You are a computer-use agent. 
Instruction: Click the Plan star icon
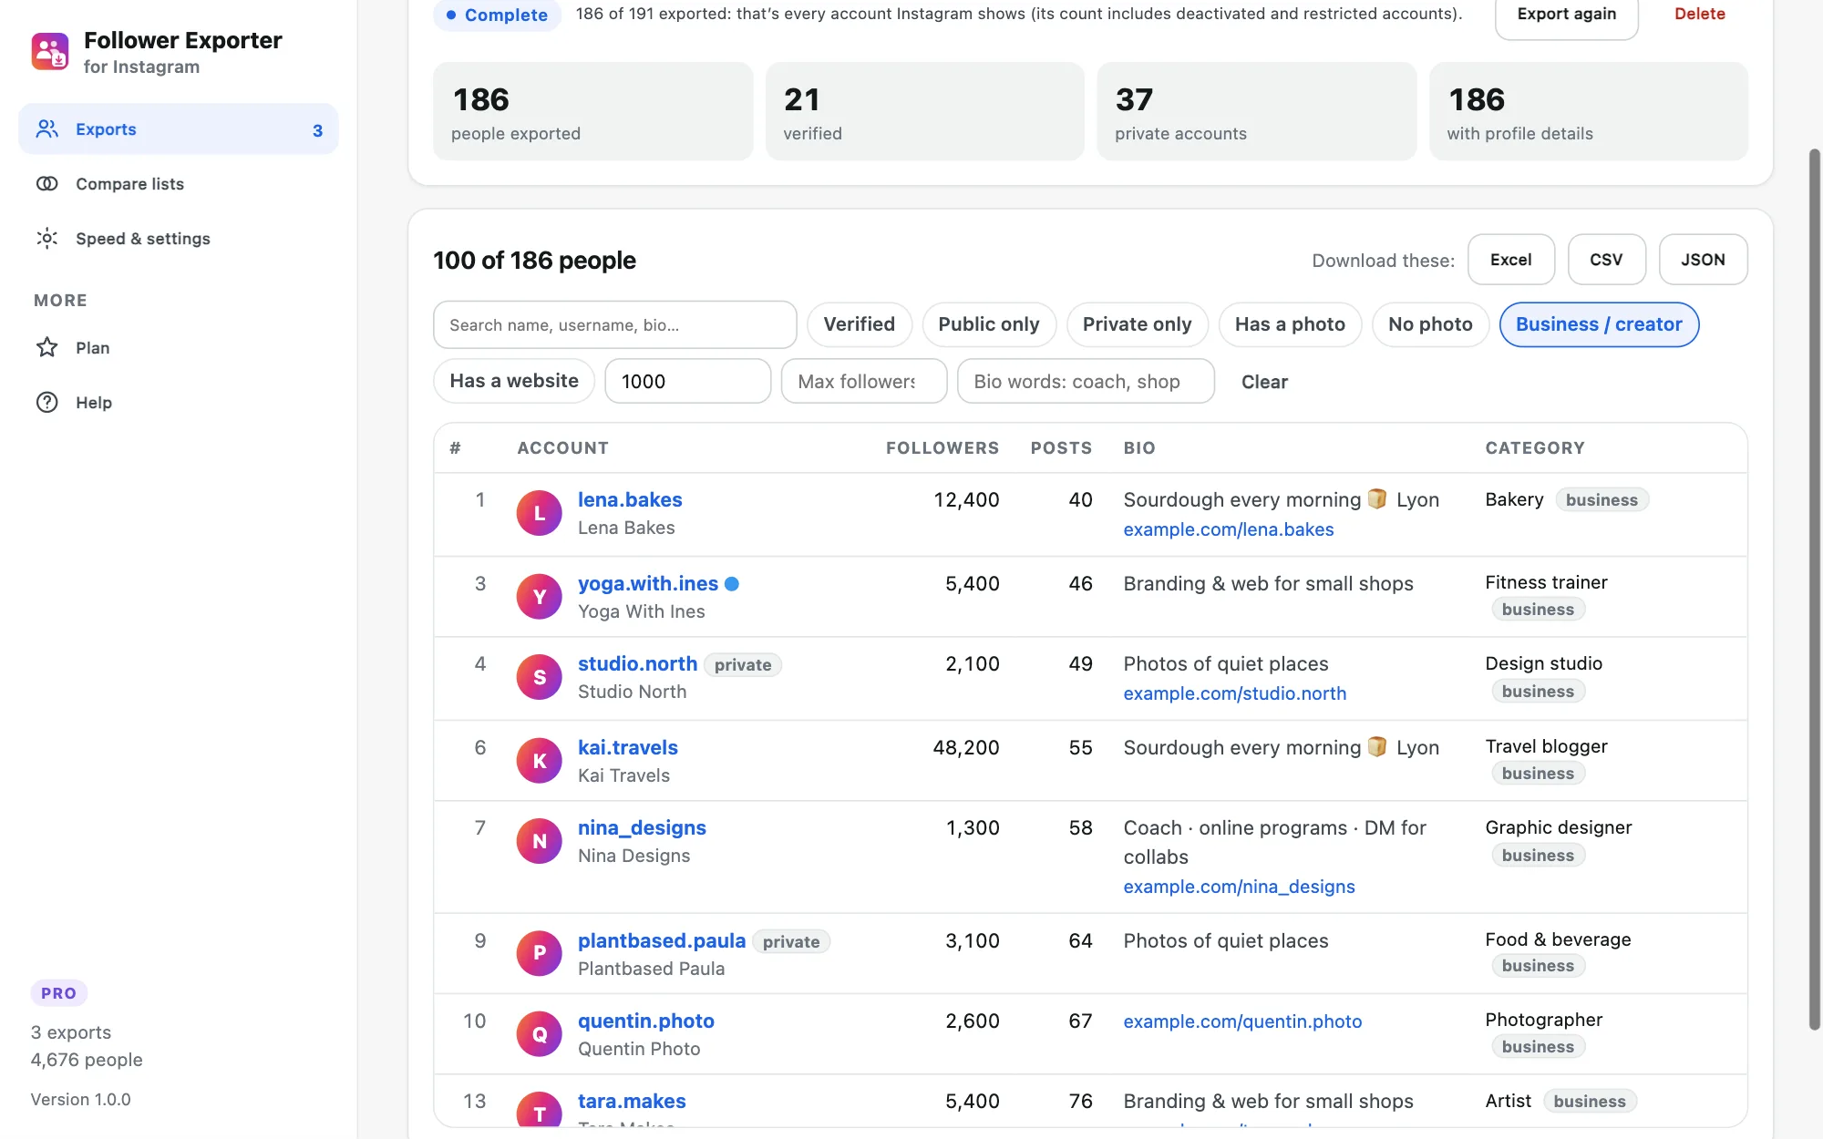[x=47, y=348]
